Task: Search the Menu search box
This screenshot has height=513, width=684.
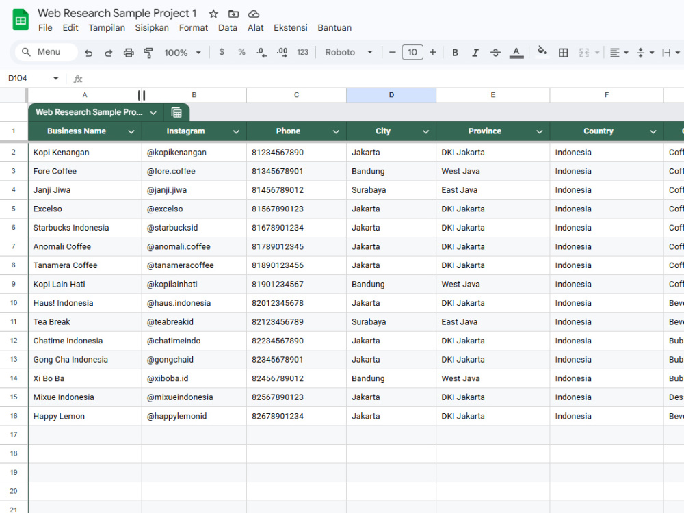Action: [47, 52]
